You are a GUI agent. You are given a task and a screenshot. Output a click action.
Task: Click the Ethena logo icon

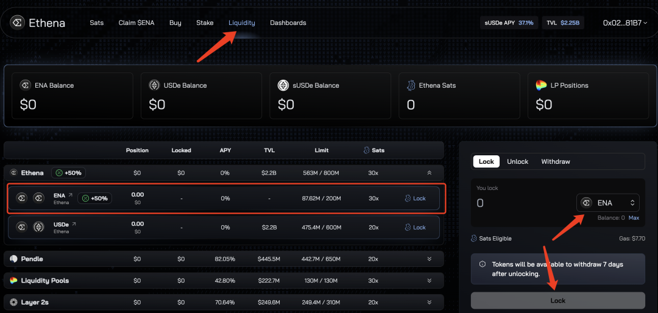18,23
